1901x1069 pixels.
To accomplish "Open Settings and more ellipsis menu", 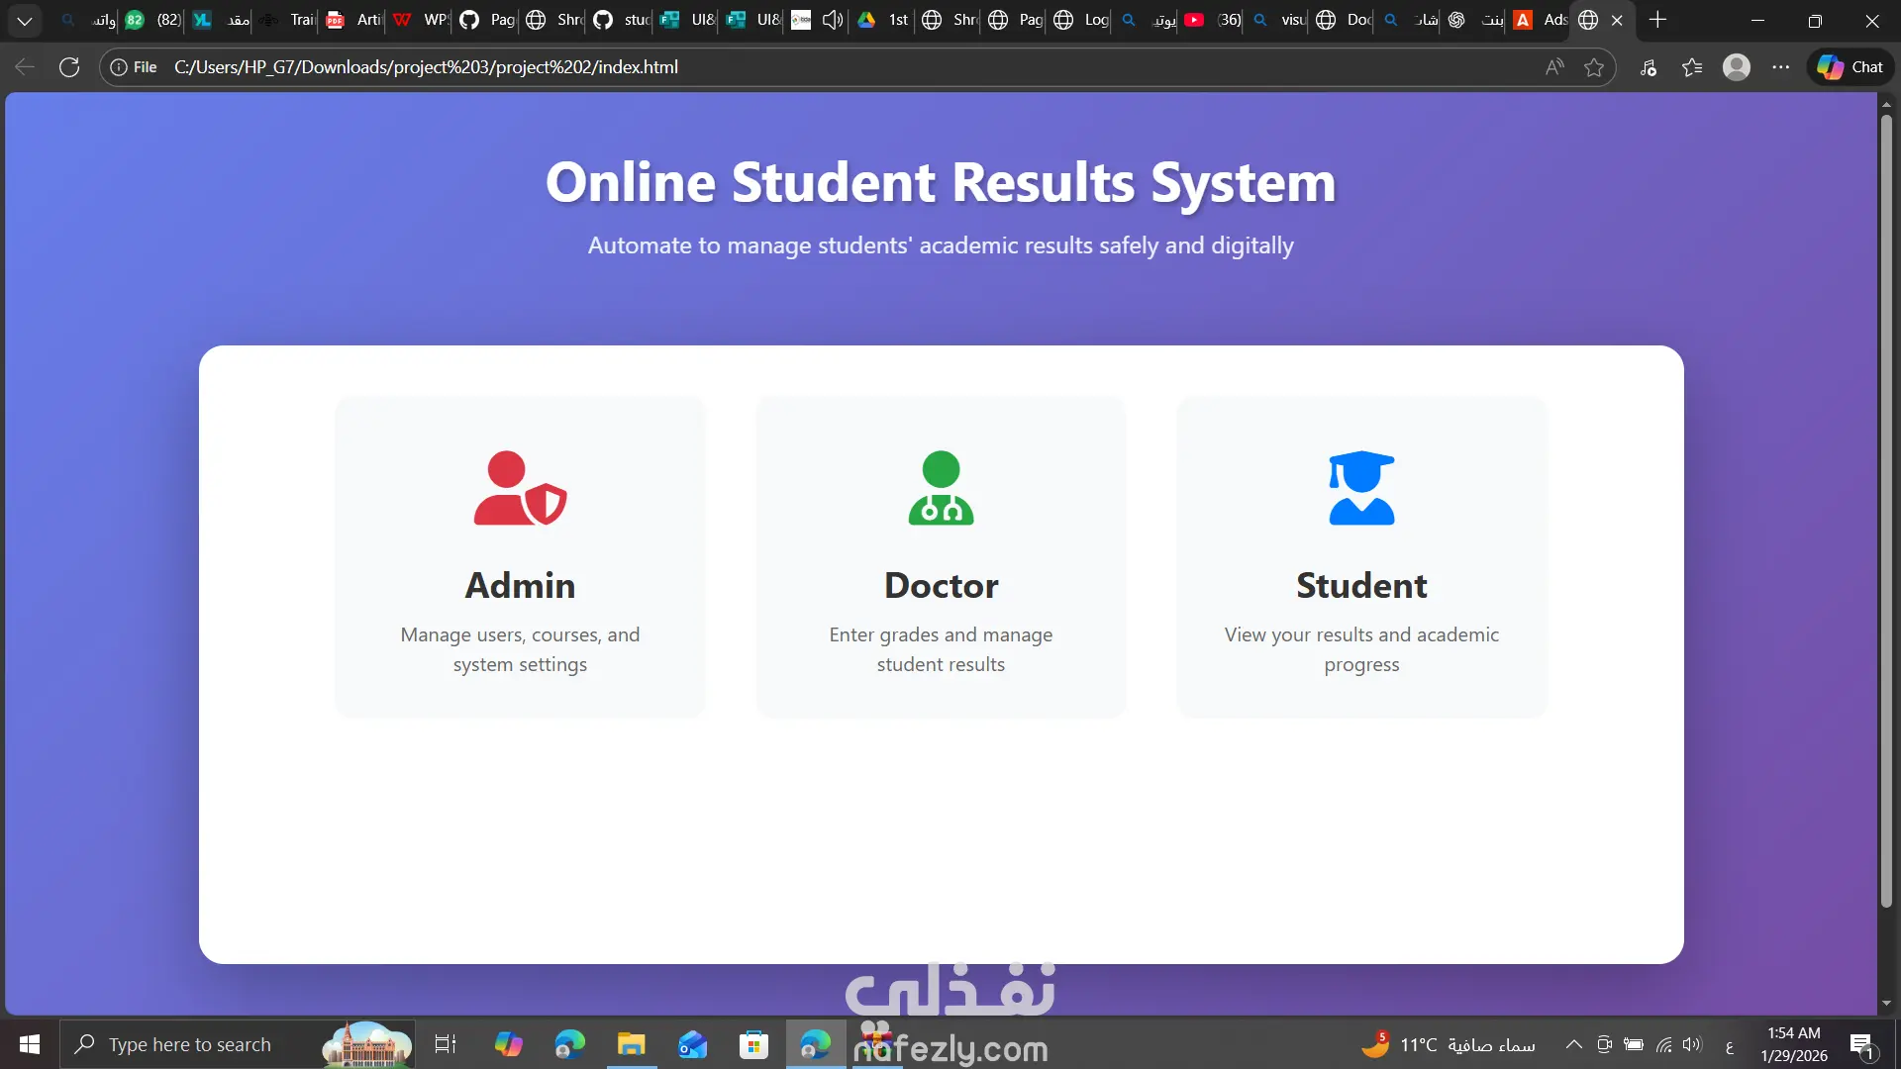I will click(1781, 67).
